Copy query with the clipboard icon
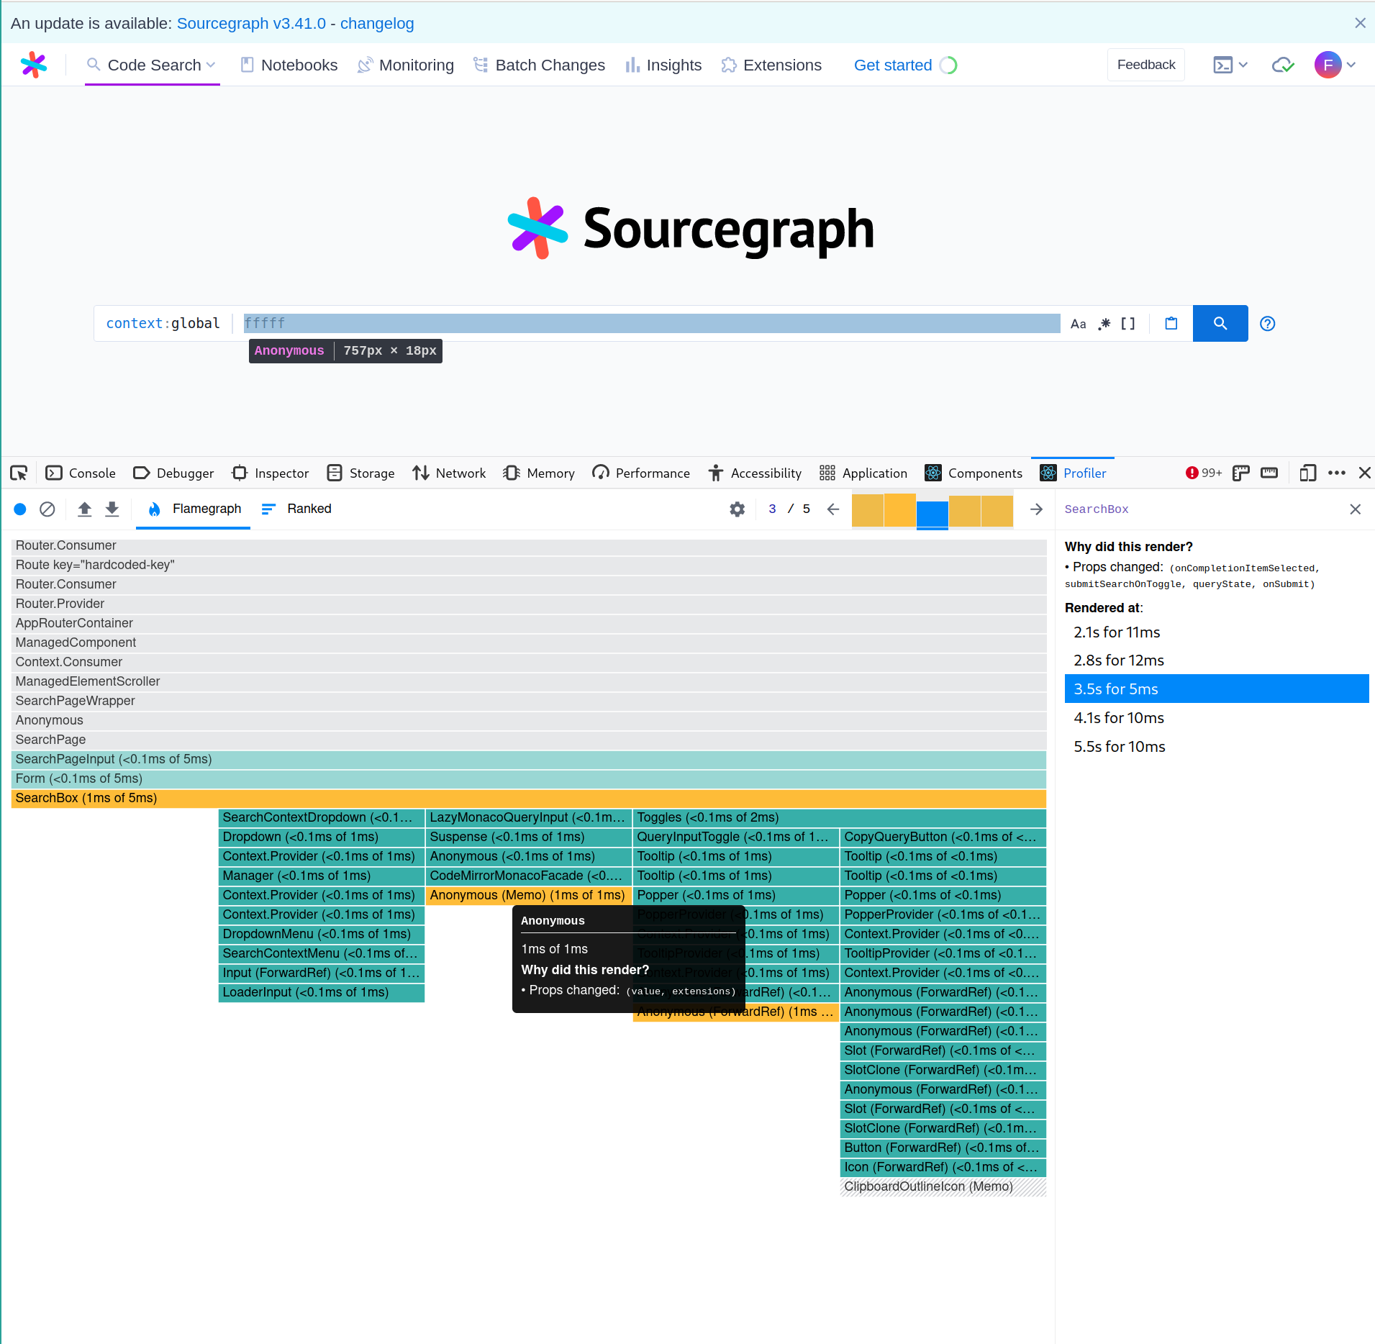Screen dimensions: 1375x1344 tap(1171, 323)
